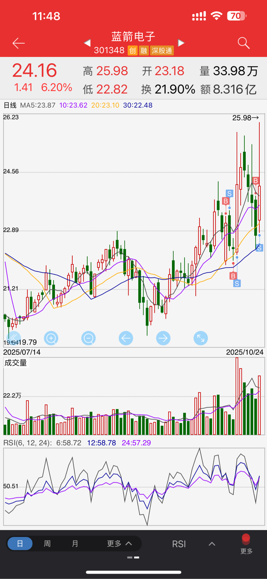Tap the end date 2025/10/24

[x=245, y=352]
